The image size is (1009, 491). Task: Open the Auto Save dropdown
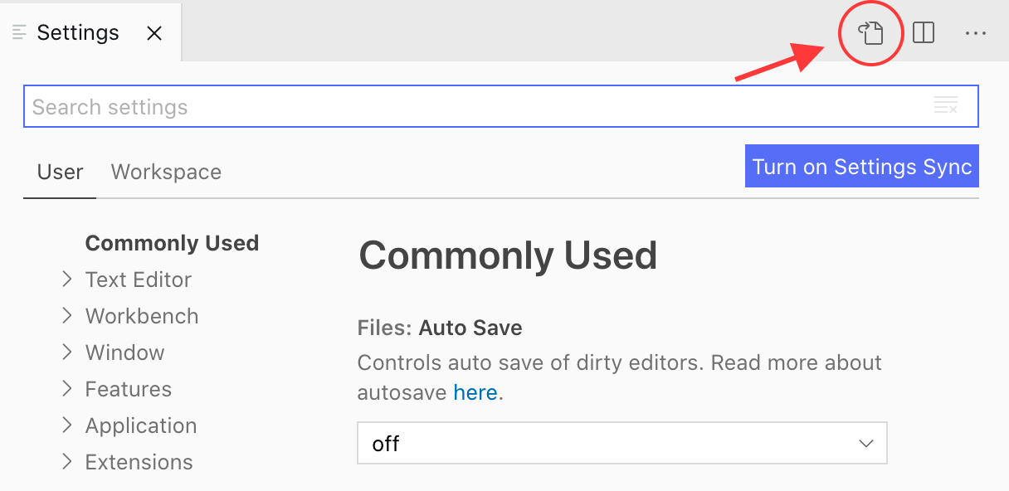[x=621, y=444]
